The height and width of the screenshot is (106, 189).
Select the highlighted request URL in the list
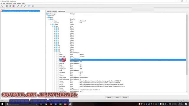[x=21, y=11]
